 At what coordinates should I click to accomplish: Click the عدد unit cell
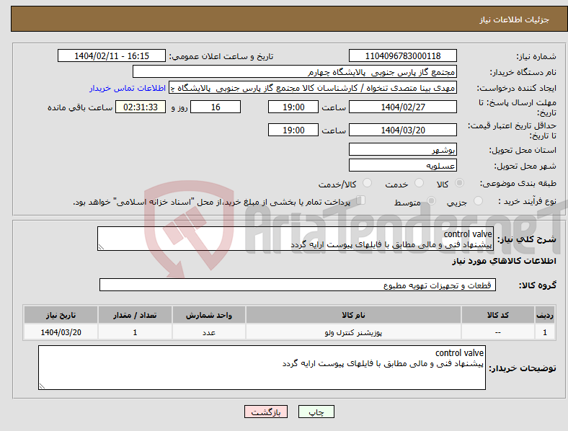(209, 332)
